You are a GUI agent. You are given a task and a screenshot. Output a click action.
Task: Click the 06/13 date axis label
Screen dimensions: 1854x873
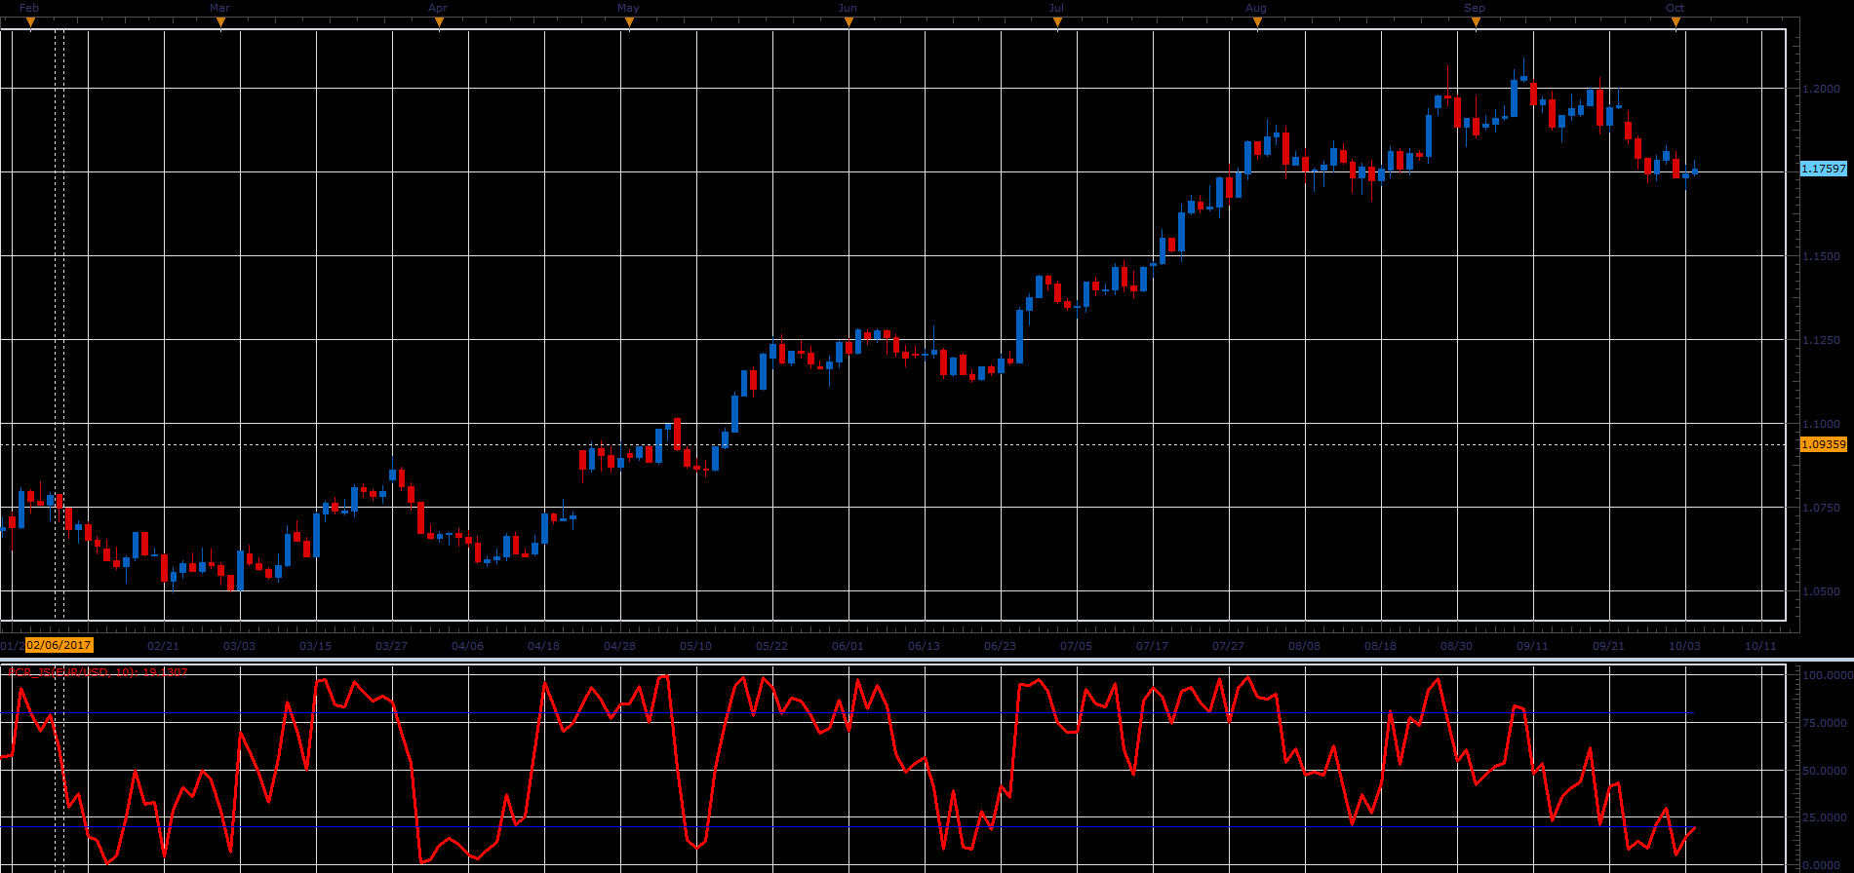(924, 646)
